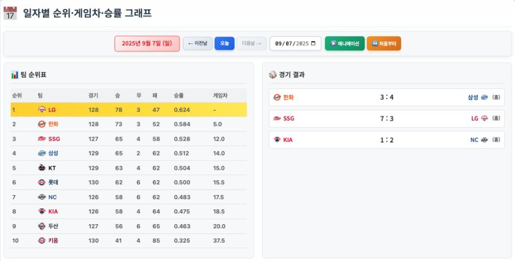Click the NC logo in standings table
The image size is (515, 262).
(x=42, y=197)
